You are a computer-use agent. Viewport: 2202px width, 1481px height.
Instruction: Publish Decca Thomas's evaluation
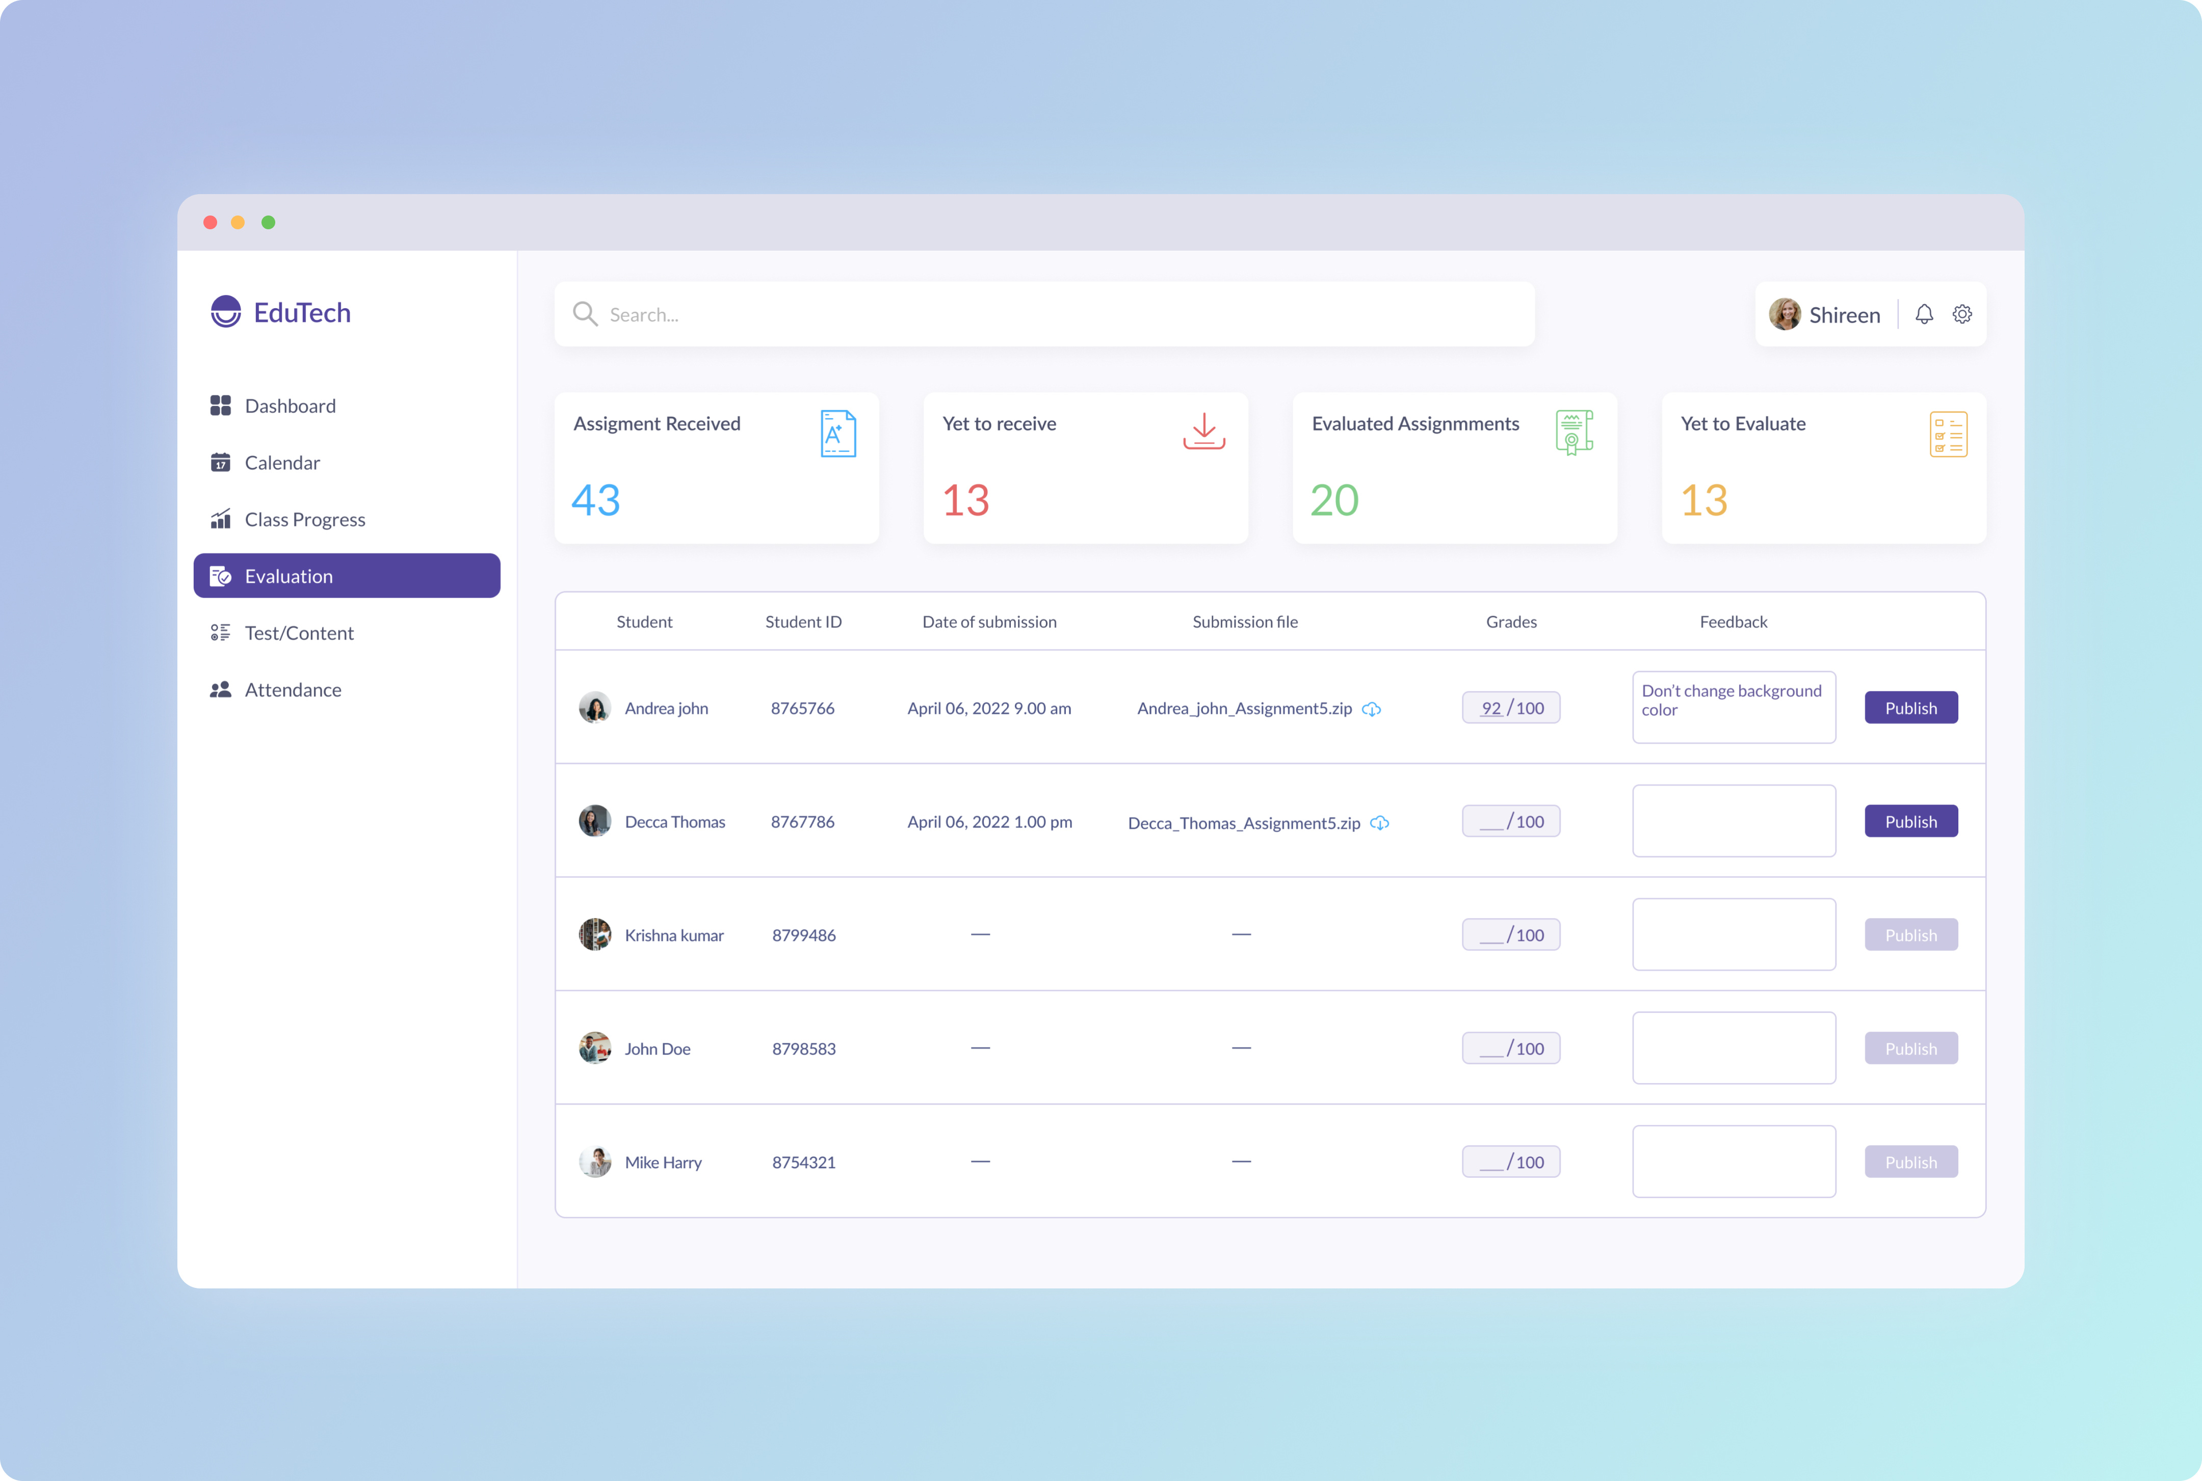1910,821
